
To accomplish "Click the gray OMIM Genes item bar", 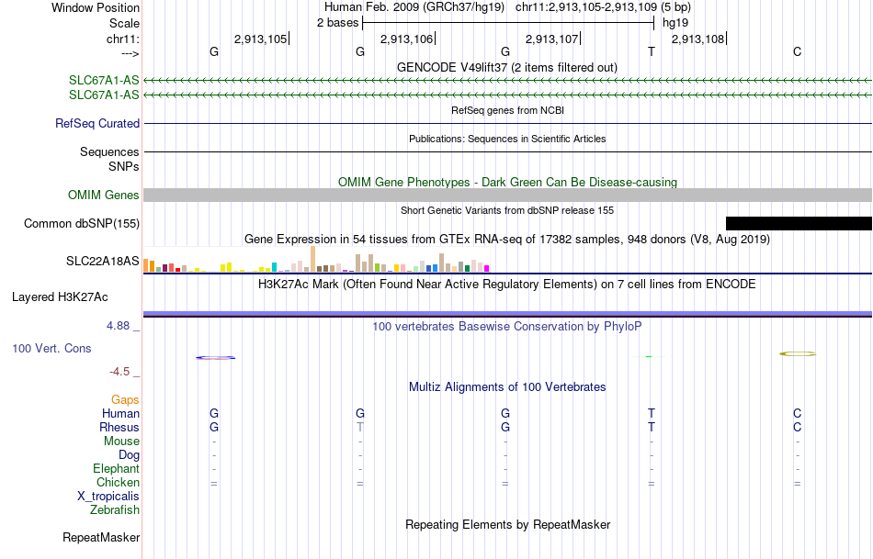I will point(507,195).
